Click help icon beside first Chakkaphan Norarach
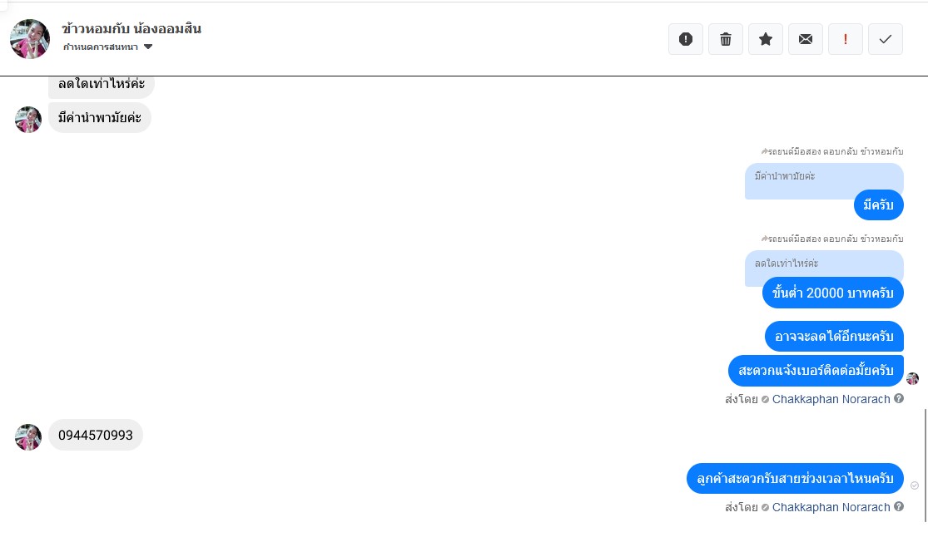 pyautogui.click(x=899, y=398)
